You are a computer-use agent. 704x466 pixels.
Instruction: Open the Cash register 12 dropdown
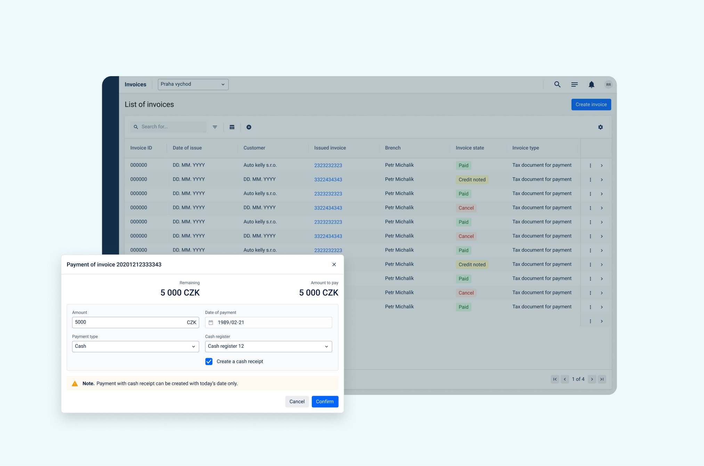click(268, 346)
